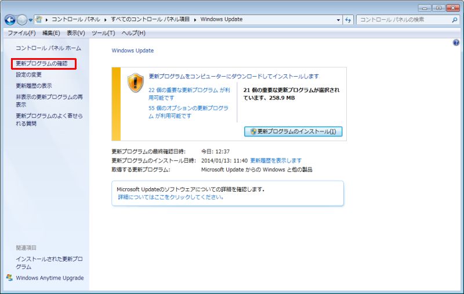
Task: Open 更新履歴の表示 sidebar link
Action: (x=34, y=85)
